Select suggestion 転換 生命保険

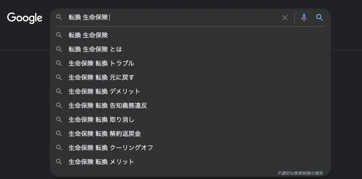[88, 35]
